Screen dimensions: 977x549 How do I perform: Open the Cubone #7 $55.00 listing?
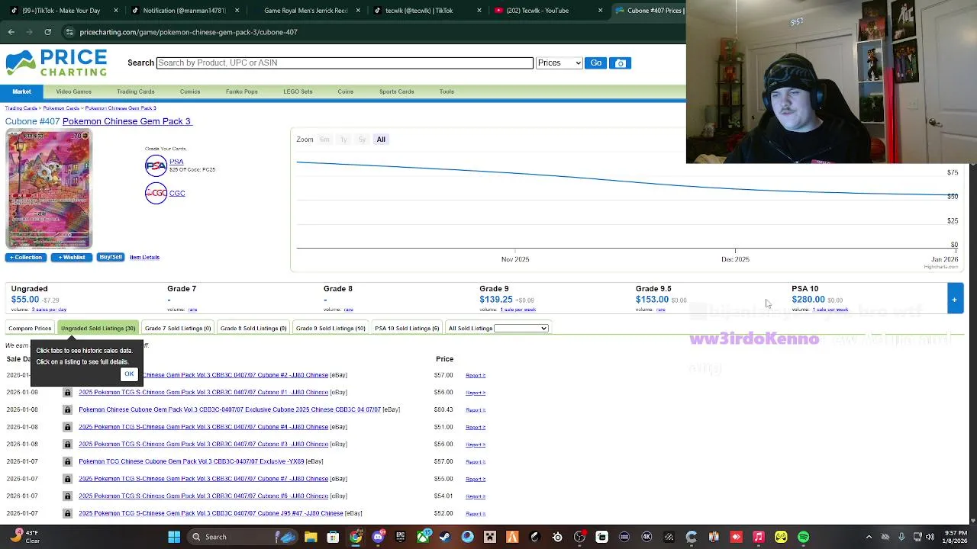(204, 479)
